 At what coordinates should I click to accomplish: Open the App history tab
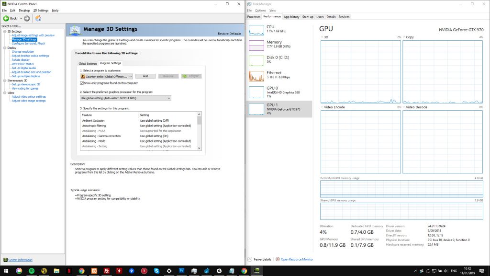[x=291, y=17]
